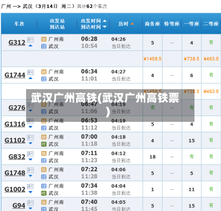Click ¥1458.5 business seat price for G312

point(152,59)
